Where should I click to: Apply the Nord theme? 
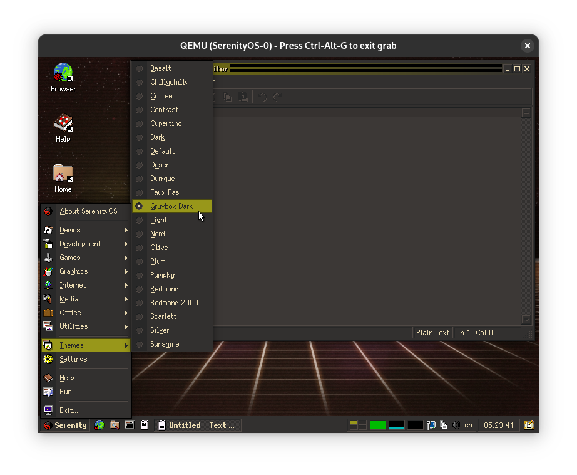tap(172, 234)
